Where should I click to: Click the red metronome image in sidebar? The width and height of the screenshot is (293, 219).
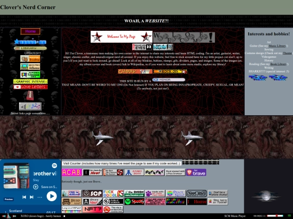click(x=30, y=96)
